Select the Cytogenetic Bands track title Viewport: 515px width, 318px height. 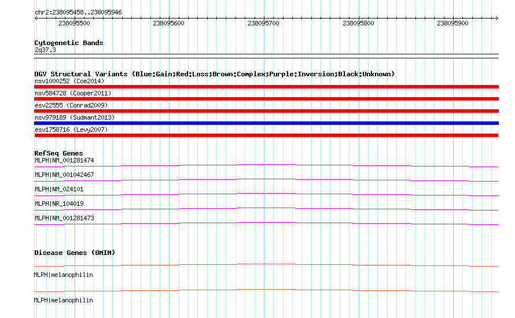point(69,43)
